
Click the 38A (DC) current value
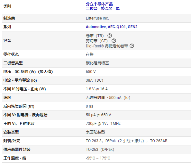point(95,80)
